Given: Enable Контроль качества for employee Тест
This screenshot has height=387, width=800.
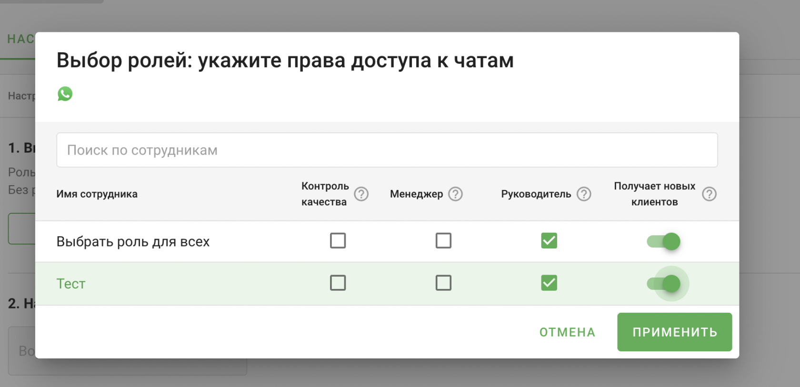Looking at the screenshot, I should click(338, 283).
